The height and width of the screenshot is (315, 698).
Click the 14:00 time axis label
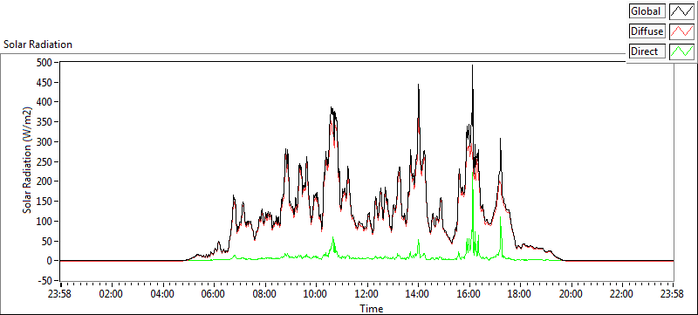coord(418,294)
